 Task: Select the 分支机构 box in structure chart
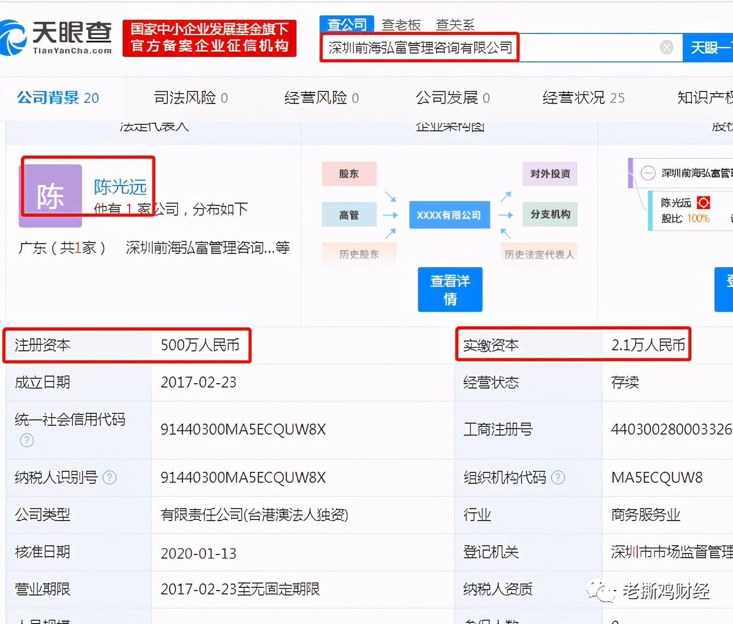click(550, 214)
